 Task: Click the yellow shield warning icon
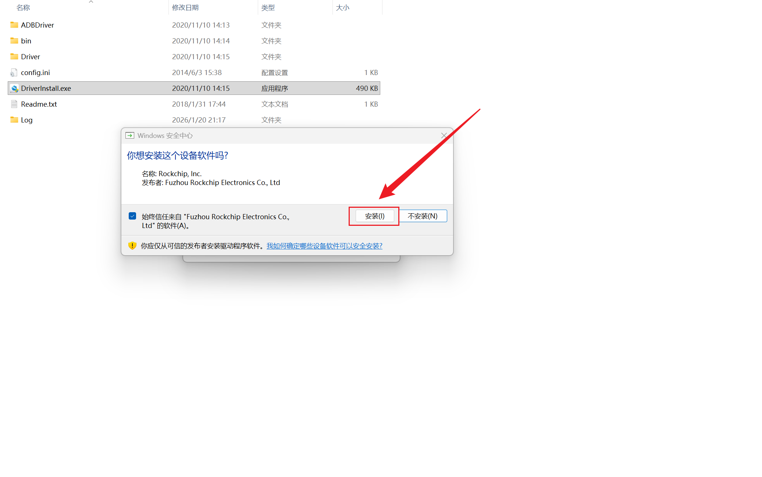tap(132, 246)
